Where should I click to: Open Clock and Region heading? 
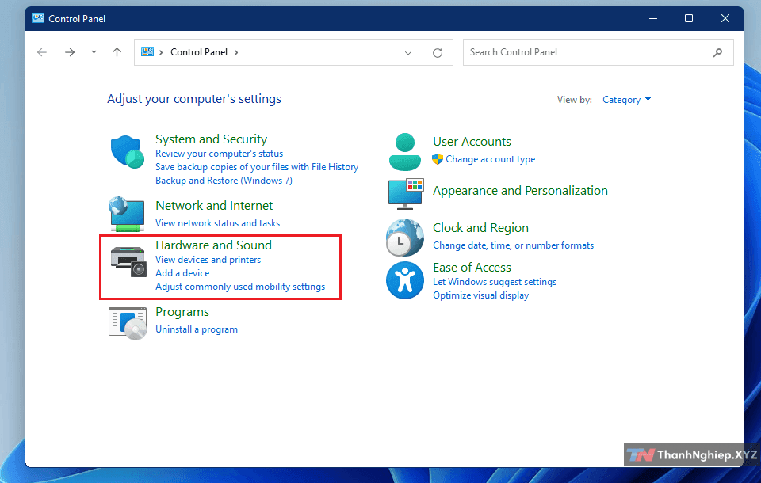click(x=480, y=228)
